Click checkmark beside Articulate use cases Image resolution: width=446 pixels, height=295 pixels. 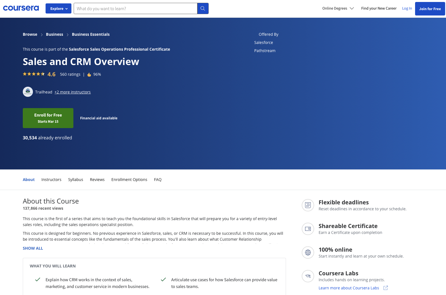(163, 280)
